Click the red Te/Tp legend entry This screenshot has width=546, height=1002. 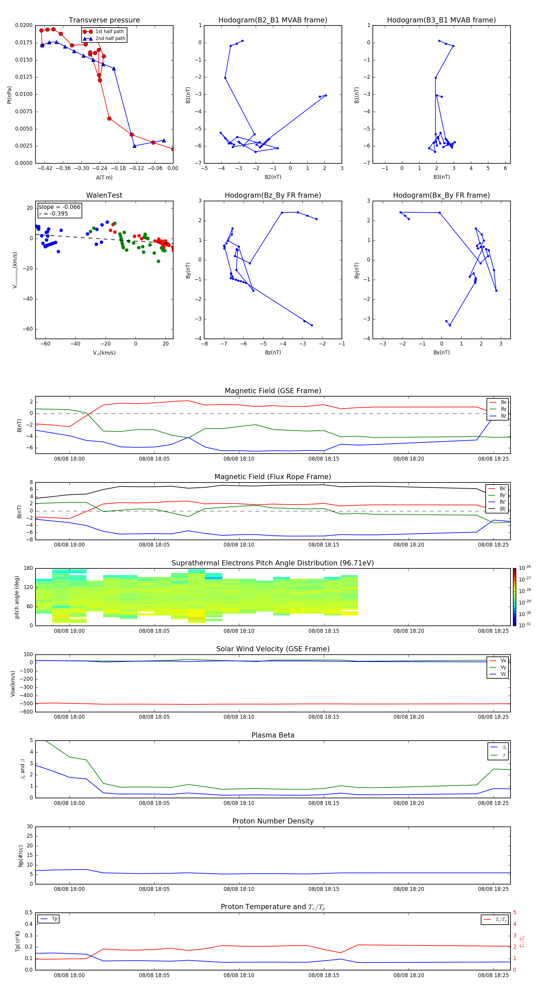[495, 919]
